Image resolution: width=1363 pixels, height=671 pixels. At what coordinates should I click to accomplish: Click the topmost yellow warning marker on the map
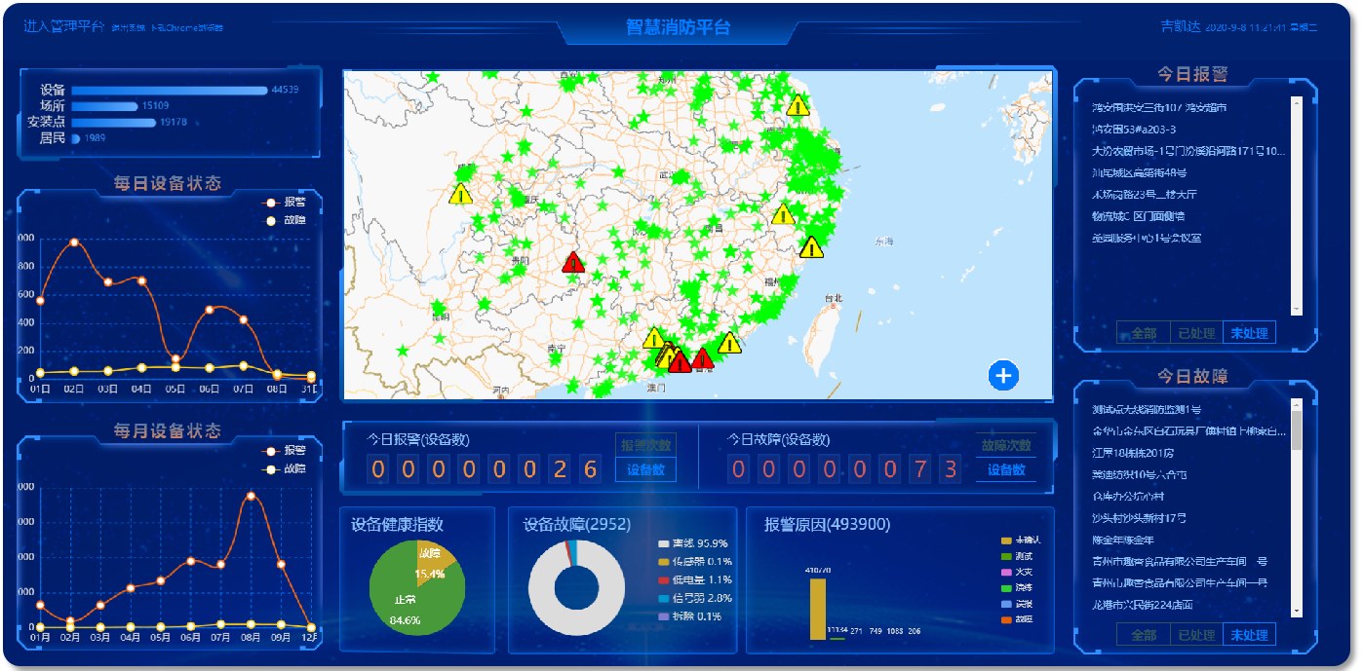798,105
